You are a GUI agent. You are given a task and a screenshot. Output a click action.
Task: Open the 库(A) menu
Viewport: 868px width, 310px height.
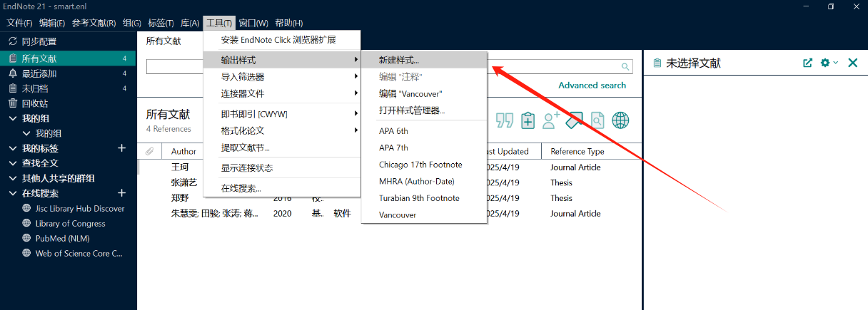click(x=190, y=23)
